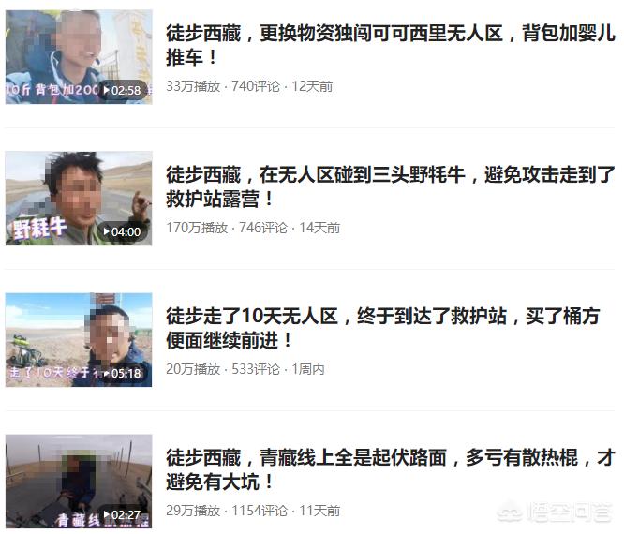This screenshot has height=534, width=624.
Task: Open thumbnail captioned 野耗牛
Action: [79, 199]
